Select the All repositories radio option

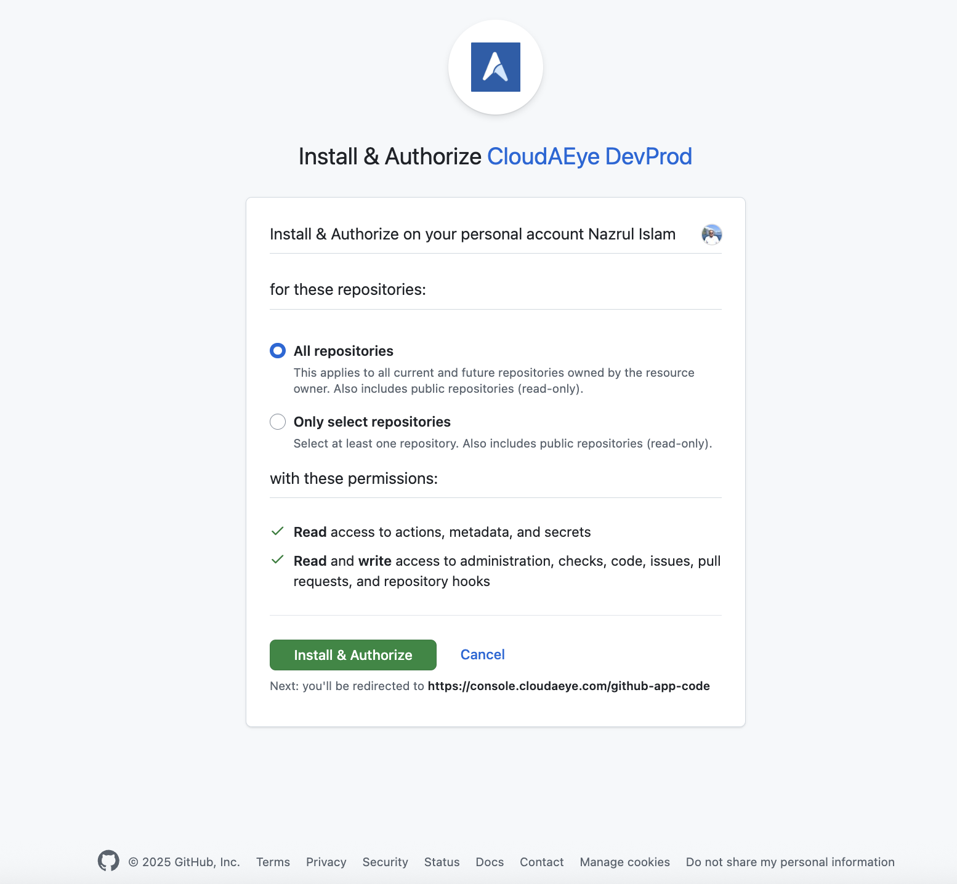click(278, 351)
